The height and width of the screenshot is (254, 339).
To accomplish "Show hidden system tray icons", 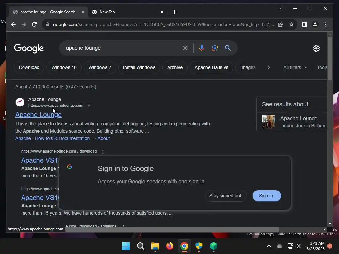I will [269, 246].
